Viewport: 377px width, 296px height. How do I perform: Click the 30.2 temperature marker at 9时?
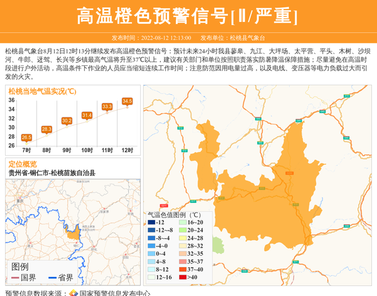(67, 121)
